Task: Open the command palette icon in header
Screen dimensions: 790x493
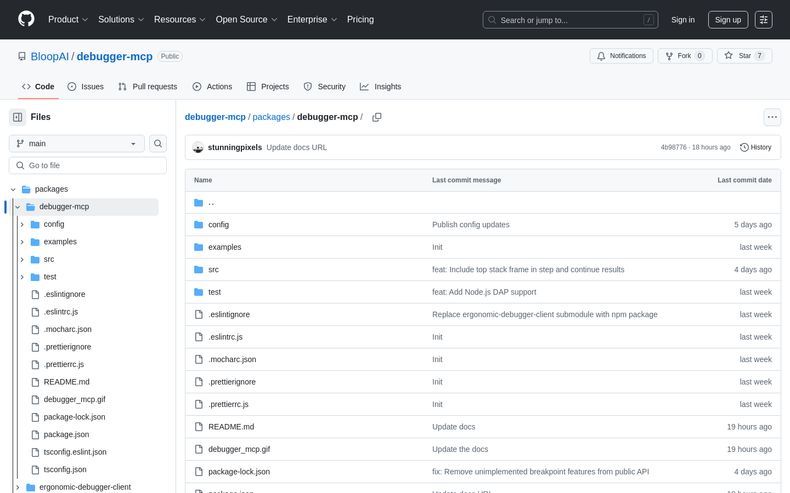Action: pos(764,20)
